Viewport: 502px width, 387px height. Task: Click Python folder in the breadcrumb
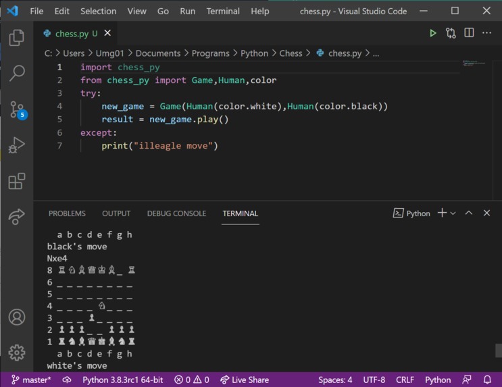(254, 53)
